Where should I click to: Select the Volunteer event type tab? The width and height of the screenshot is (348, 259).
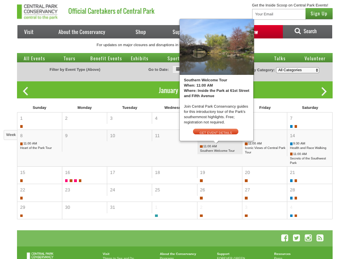coord(315,58)
